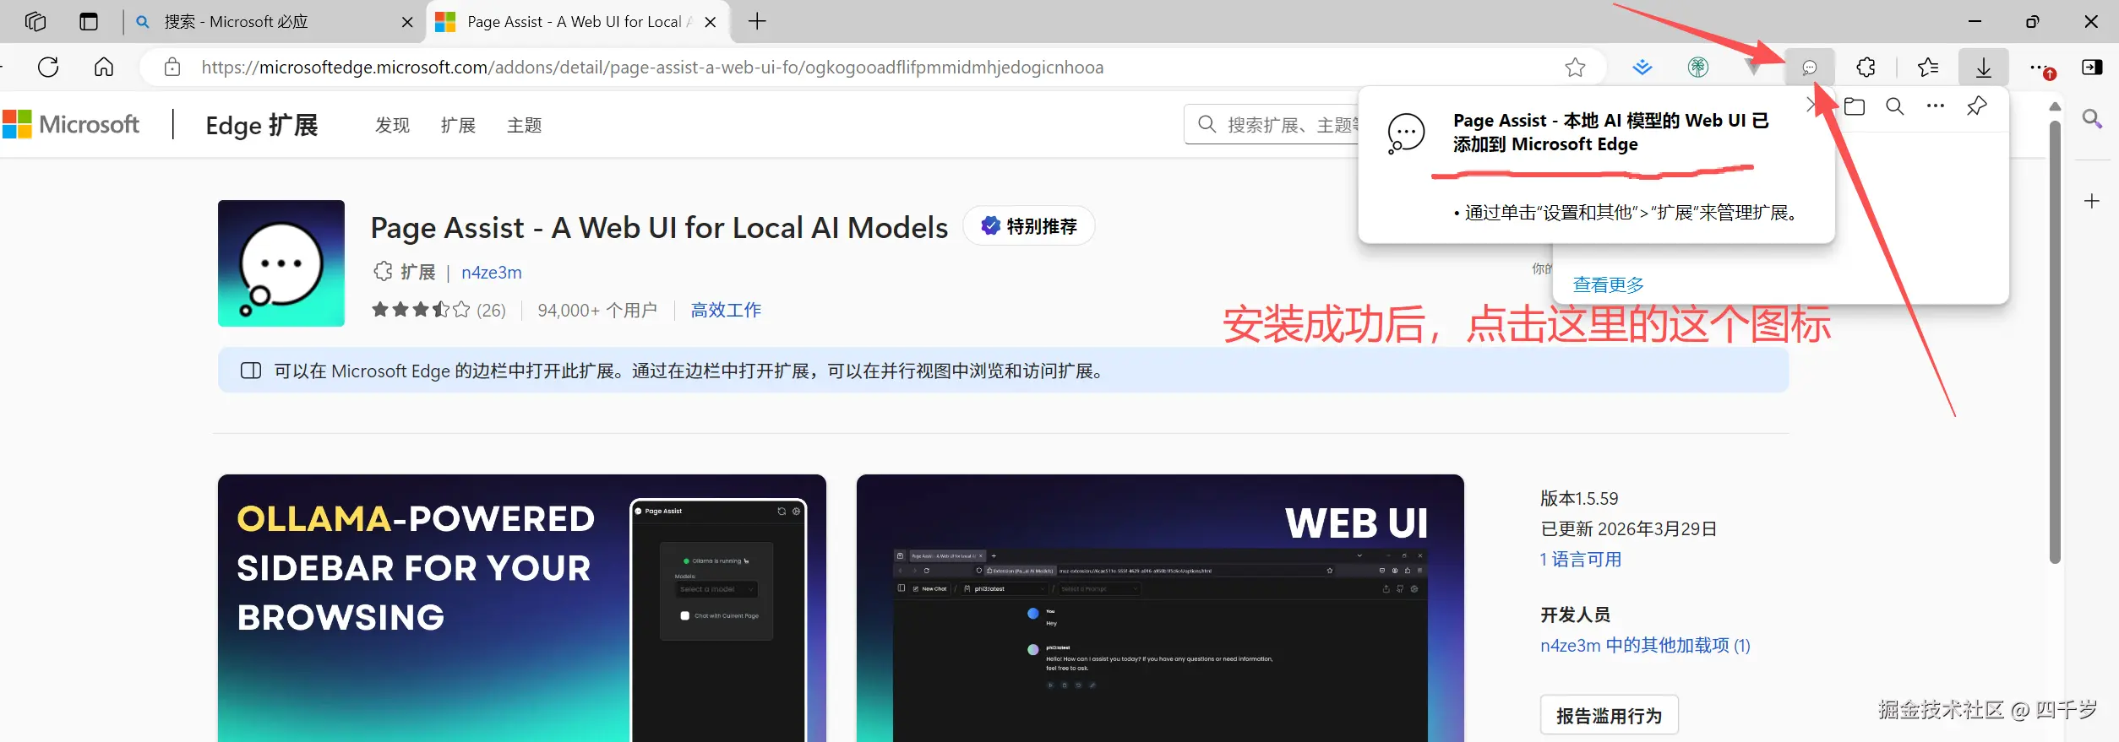Pin the downloads panel
The width and height of the screenshot is (2119, 742).
pos(1977,106)
